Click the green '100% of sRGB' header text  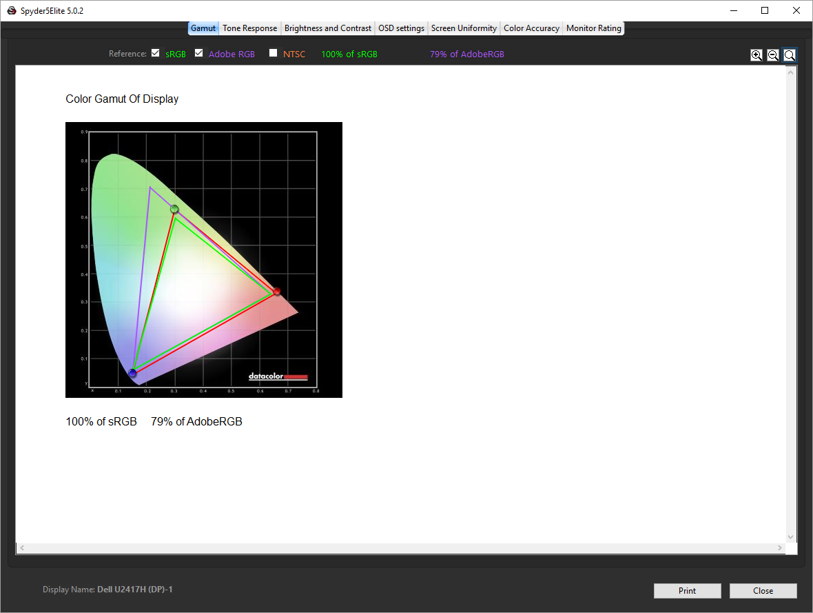point(349,54)
